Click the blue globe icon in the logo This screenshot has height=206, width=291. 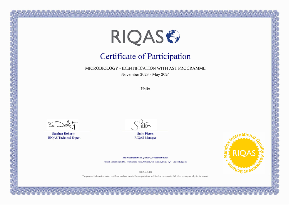[173, 36]
